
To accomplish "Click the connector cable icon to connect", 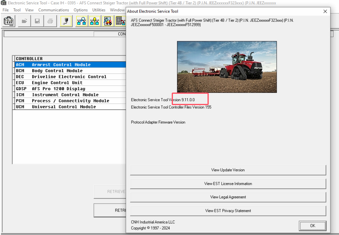I will tap(66, 21).
